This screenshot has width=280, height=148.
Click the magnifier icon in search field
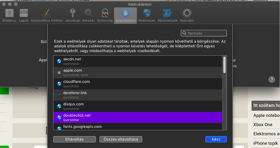coord(184,33)
